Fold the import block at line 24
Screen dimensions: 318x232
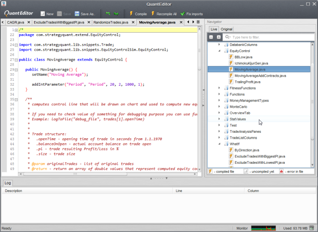click(16, 45)
